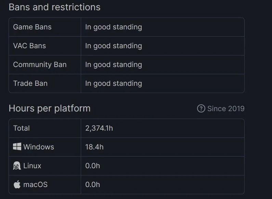Viewport: 272px width, 199px height.
Task: Click the Linux hours value 0.0h
Action: (x=93, y=166)
